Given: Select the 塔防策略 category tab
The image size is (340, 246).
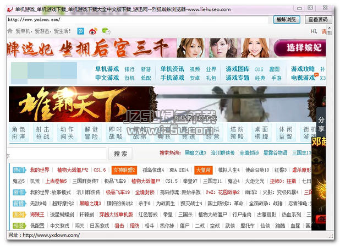Looking at the screenshot, I should coord(237,133).
